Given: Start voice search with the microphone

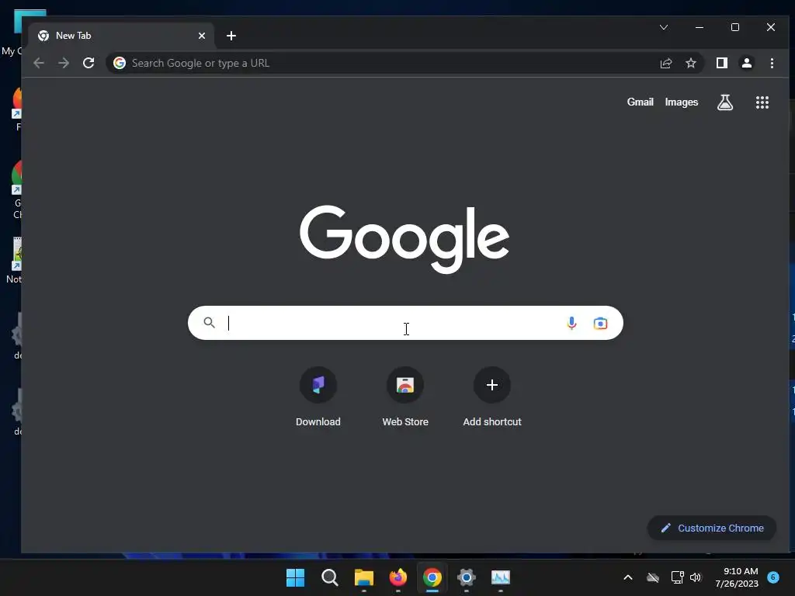Looking at the screenshot, I should pyautogui.click(x=571, y=323).
